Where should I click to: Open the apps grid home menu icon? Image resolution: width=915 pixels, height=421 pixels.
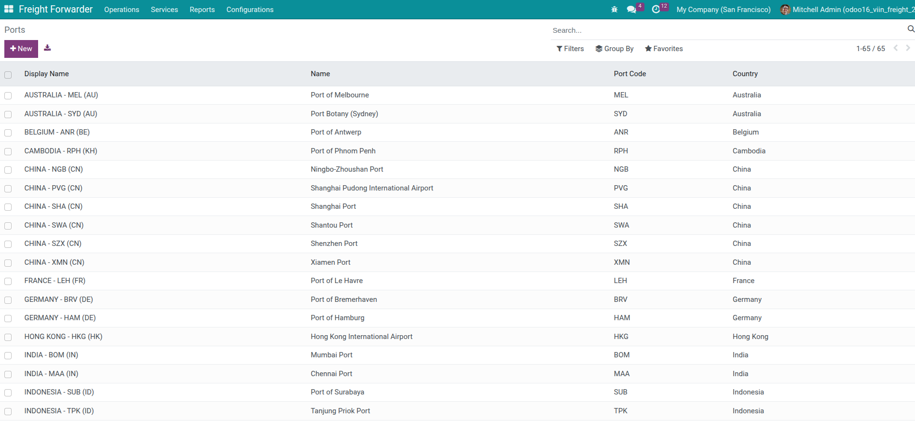pyautogui.click(x=9, y=9)
